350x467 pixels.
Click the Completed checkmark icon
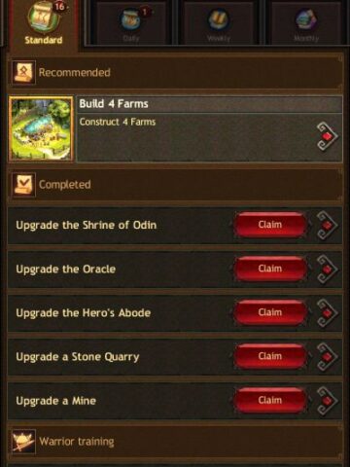23,184
